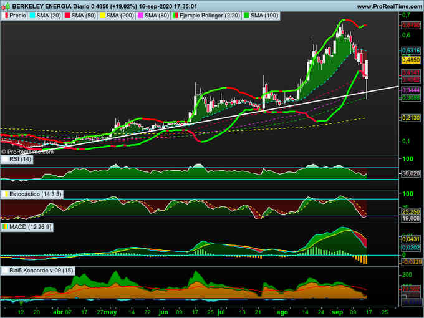
Task: Click the green 0,3088 price axis label
Action: [411, 97]
